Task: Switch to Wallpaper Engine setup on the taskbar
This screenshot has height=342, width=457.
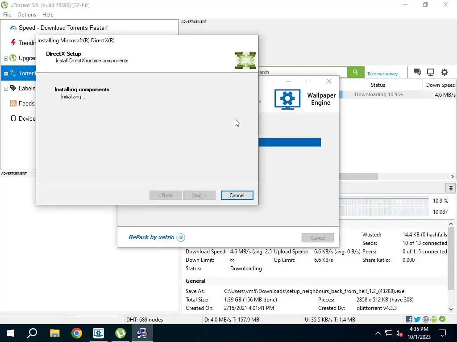Action: click(99, 333)
